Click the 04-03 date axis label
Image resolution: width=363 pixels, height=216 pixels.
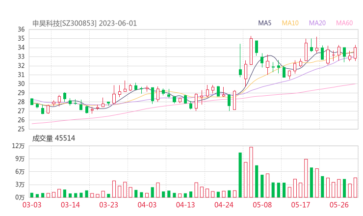[x=147, y=205]
